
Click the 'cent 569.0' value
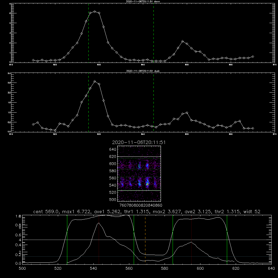click(46, 212)
